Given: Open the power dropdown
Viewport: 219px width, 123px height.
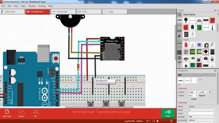Looking at the screenshot, I should pos(202,113).
